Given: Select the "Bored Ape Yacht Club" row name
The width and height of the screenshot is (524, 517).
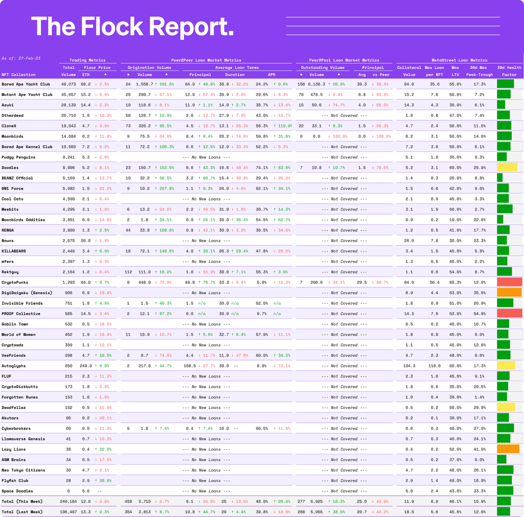Looking at the screenshot, I should [26, 84].
